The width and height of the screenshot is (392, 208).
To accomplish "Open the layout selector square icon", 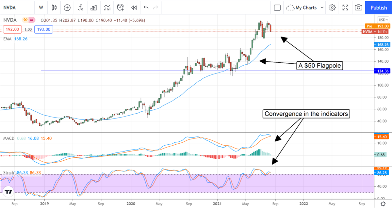I will point(277,8).
